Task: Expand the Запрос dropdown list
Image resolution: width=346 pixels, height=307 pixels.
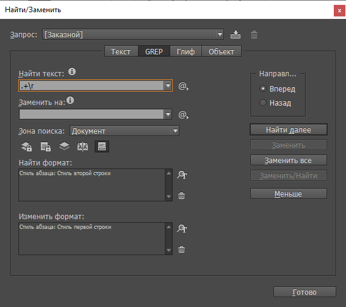Action: pos(220,34)
